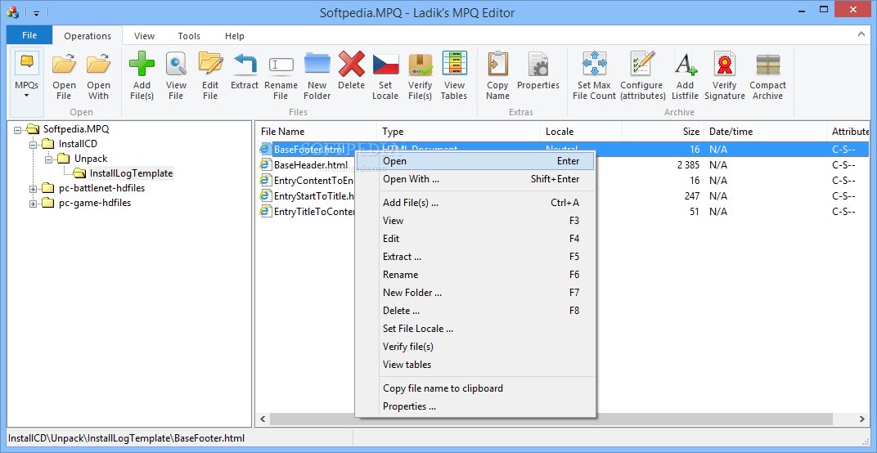
Task: Click the Verify Signature ribbon icon
Action: point(724,63)
